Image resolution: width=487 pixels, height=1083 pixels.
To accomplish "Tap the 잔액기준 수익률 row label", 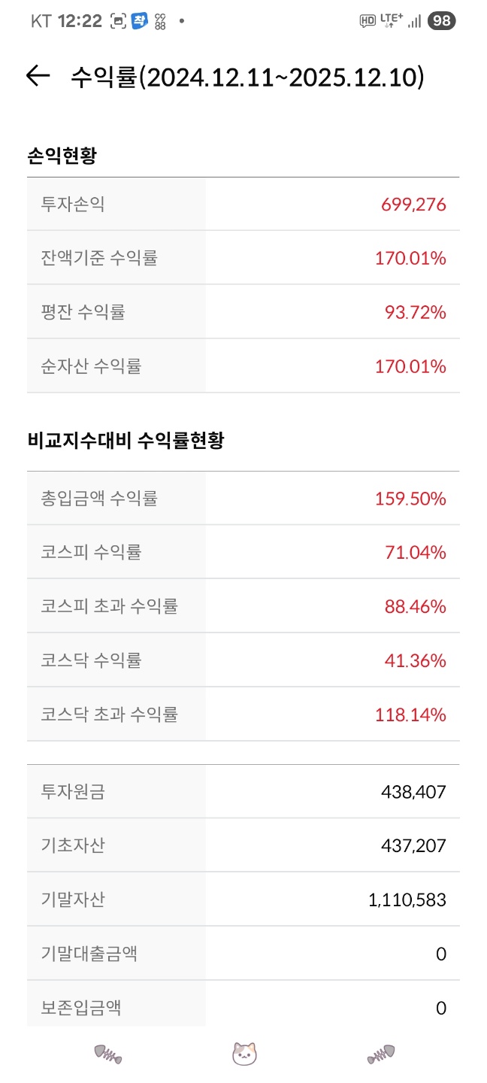I will tap(99, 259).
